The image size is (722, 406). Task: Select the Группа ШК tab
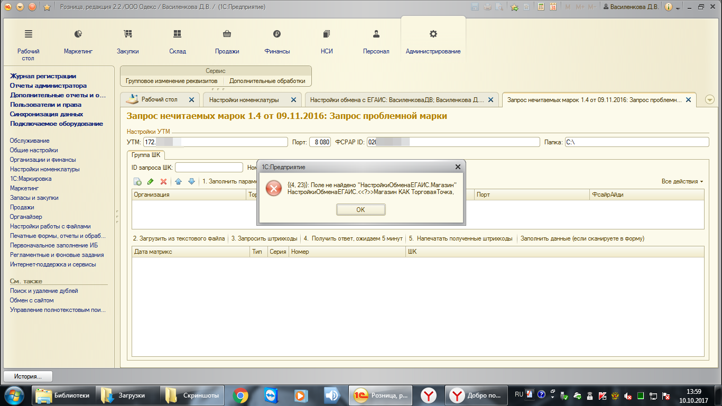coord(146,155)
